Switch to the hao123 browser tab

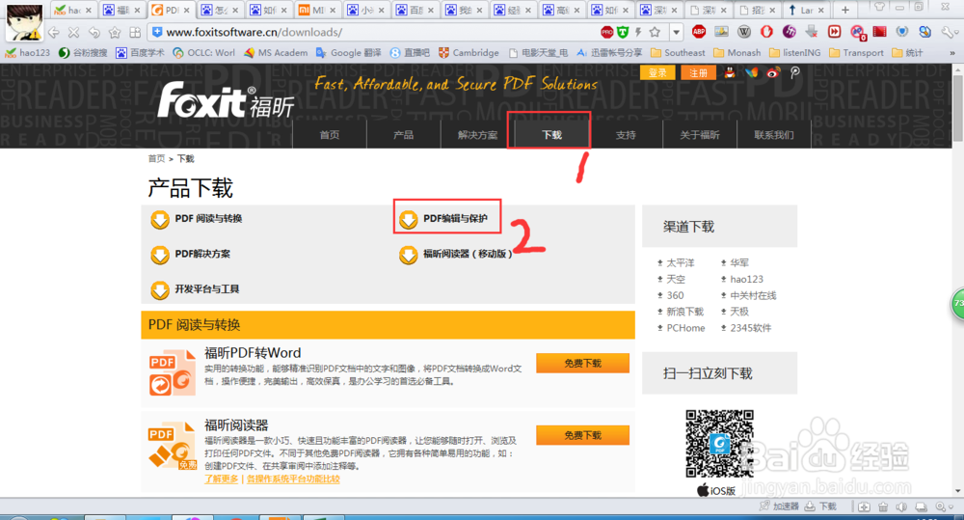[72, 10]
